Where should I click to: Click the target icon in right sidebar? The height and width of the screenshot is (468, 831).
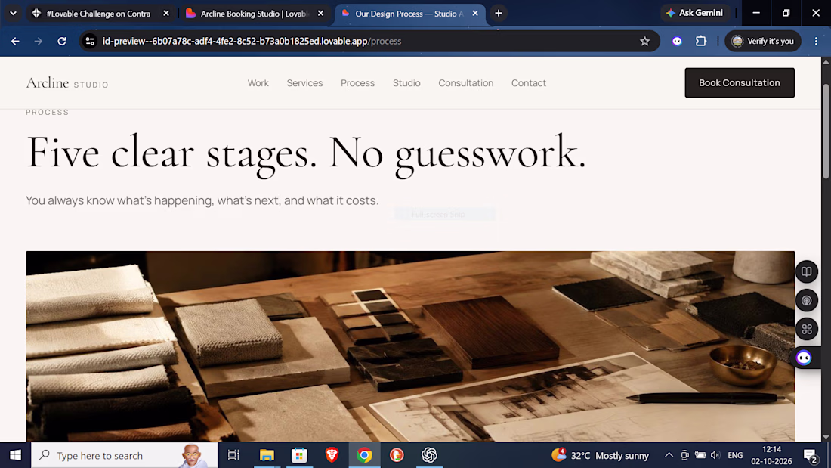(x=806, y=300)
